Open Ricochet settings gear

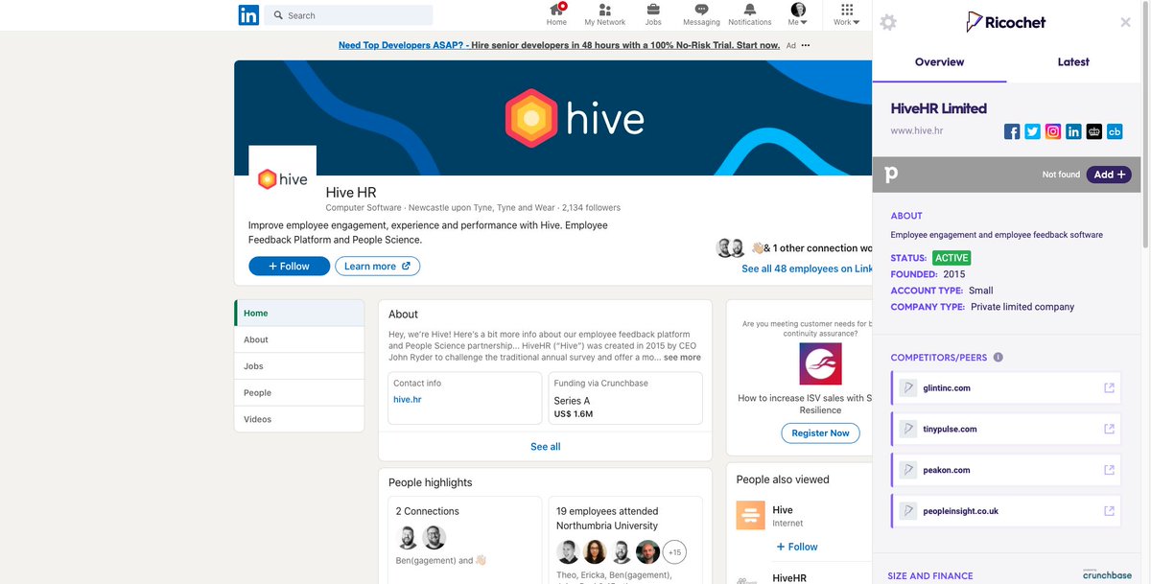(888, 22)
